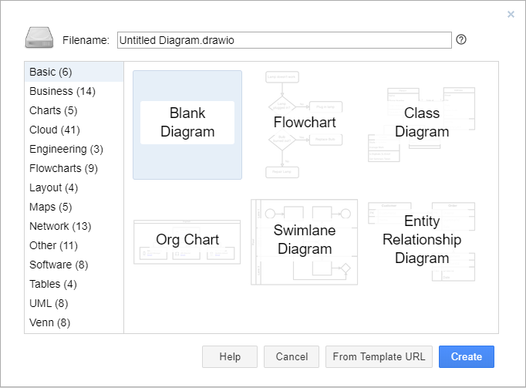This screenshot has width=526, height=388.
Task: Select the Org Chart template
Action: pos(187,242)
